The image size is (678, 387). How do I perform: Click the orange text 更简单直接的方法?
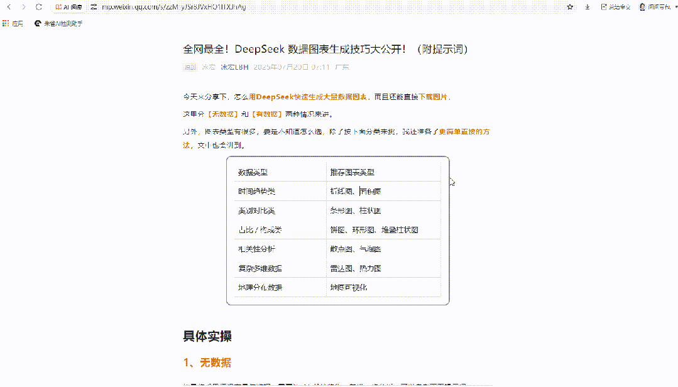pos(464,131)
